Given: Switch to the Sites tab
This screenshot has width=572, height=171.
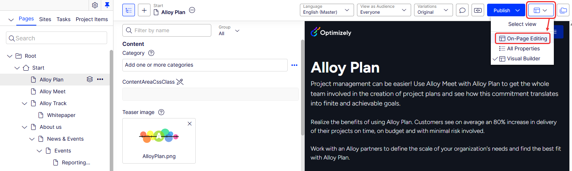Looking at the screenshot, I should pyautogui.click(x=45, y=19).
